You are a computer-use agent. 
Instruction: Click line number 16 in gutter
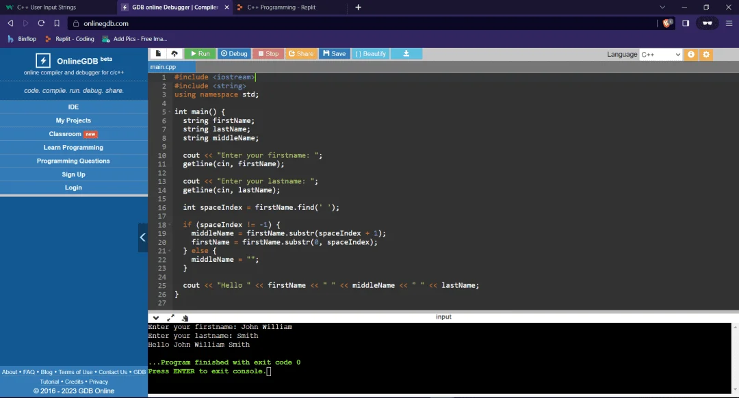pos(162,208)
